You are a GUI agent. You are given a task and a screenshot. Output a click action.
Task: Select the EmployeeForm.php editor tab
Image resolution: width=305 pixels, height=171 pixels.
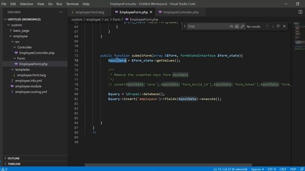(x=133, y=12)
